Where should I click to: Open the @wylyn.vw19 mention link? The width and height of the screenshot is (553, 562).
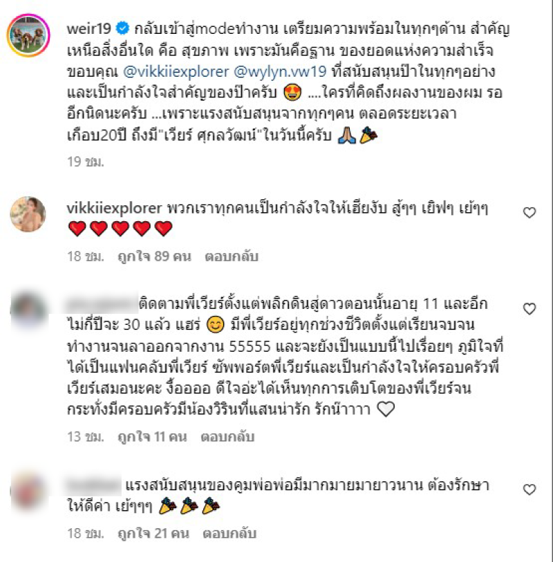280,71
